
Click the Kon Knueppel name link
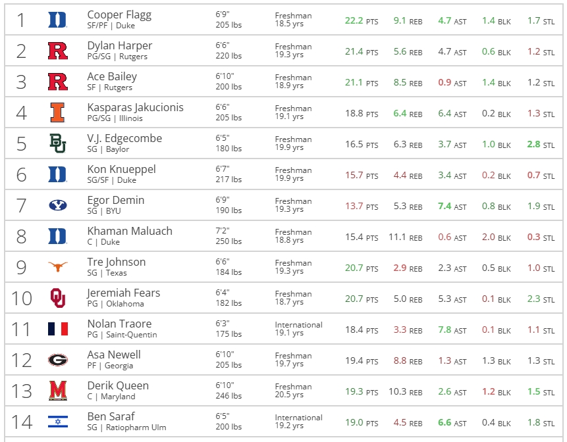(x=121, y=169)
